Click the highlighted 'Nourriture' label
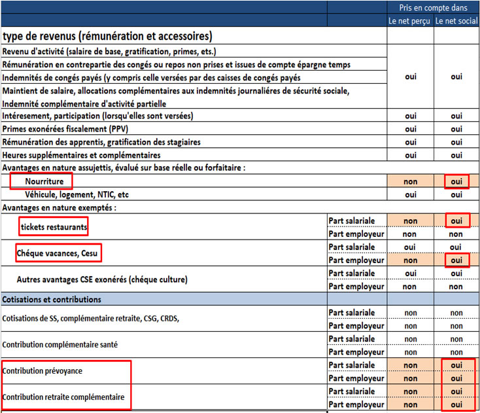The height and width of the screenshot is (413, 480). [x=42, y=181]
